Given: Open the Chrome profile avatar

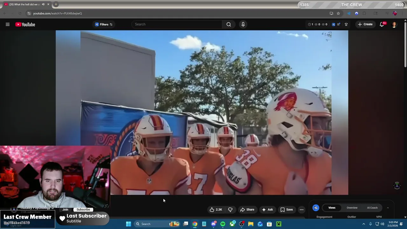Looking at the screenshot, I should point(395,13).
